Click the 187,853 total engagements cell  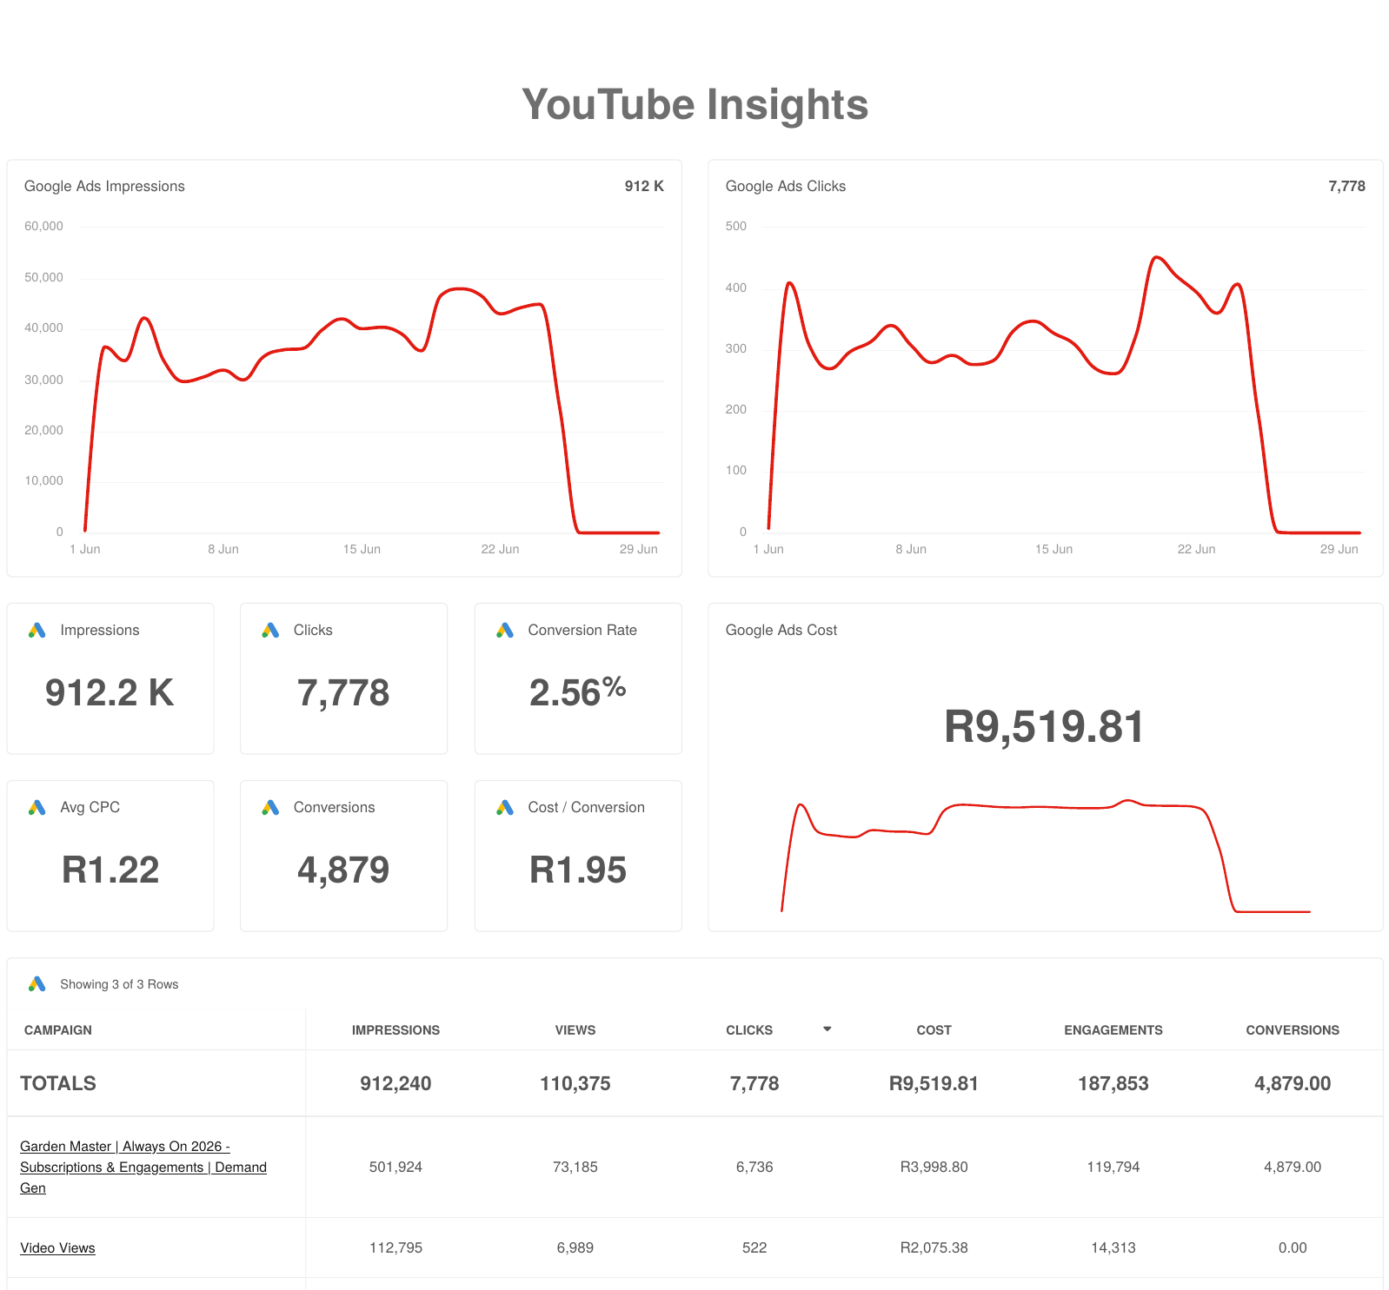click(x=1113, y=1083)
